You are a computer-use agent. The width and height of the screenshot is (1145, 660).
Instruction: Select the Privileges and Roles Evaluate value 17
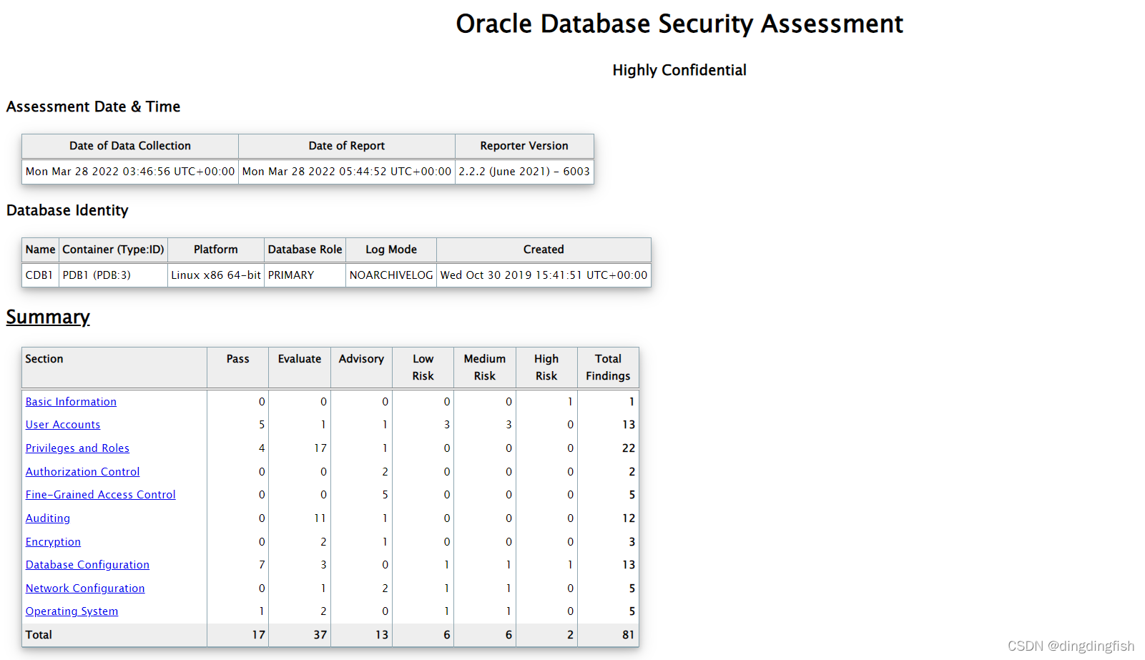[320, 448]
